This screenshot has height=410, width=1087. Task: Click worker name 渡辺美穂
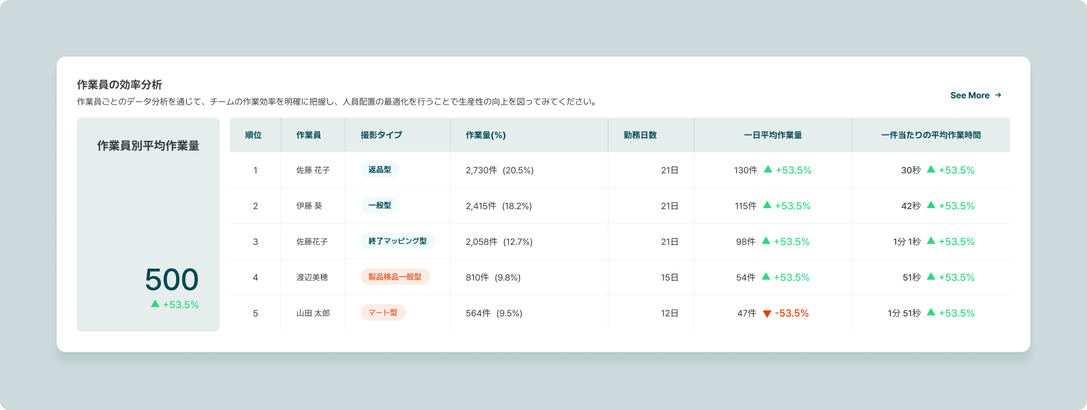point(313,277)
